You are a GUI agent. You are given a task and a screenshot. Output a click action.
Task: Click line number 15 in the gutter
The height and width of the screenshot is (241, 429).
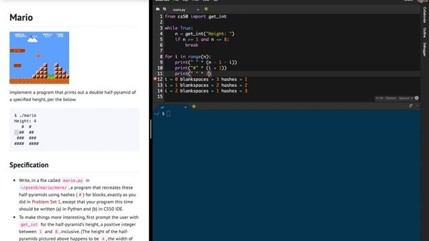point(160,96)
